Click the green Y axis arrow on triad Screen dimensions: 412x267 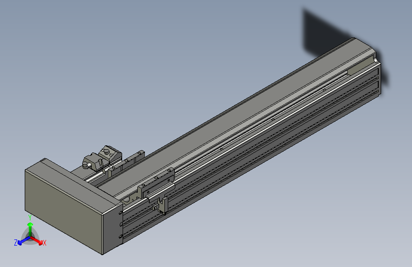click(x=30, y=229)
